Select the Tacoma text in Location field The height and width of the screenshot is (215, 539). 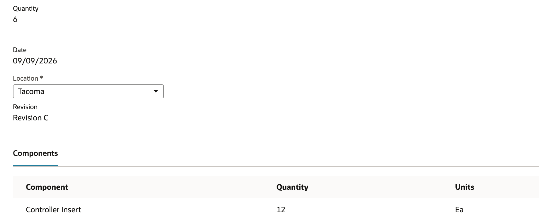[x=31, y=91]
